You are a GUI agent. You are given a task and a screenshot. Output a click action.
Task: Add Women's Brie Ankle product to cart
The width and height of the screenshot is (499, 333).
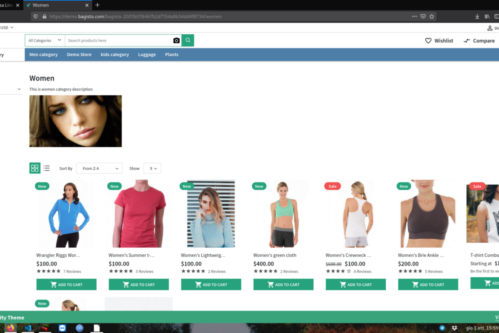[x=428, y=285]
